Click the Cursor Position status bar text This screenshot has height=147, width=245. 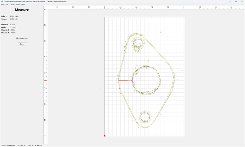click(x=22, y=145)
